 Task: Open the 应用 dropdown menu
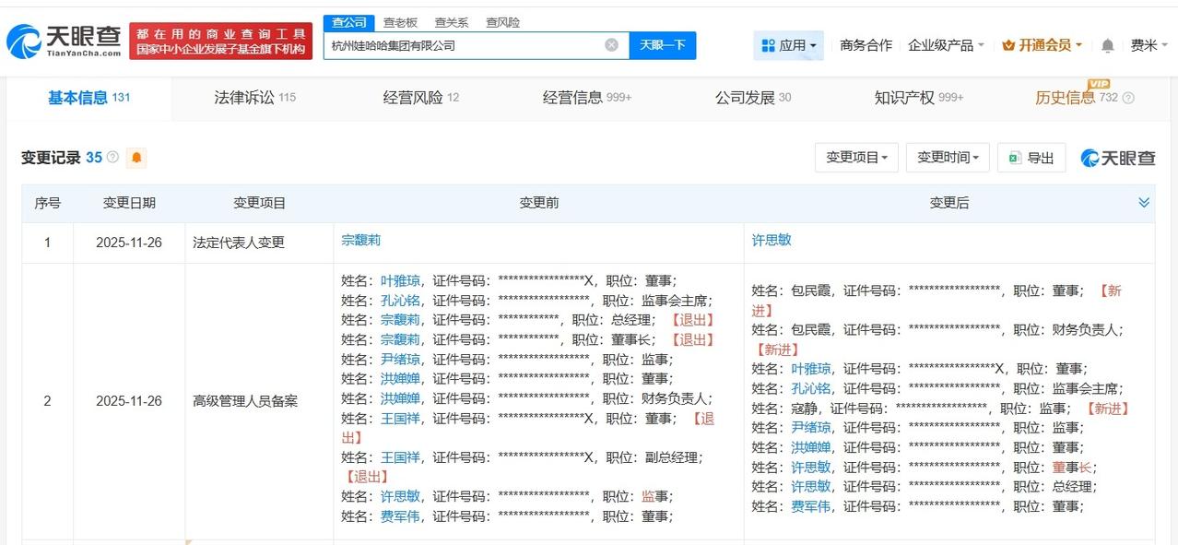[x=789, y=45]
